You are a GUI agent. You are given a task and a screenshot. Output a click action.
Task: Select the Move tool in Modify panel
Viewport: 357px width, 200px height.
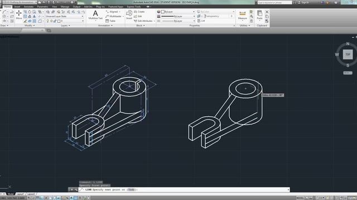coord(19,14)
